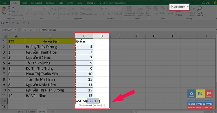Image resolution: width=217 pixels, height=113 pixels.
Task: Click the Borders icon
Action: (42, 14)
